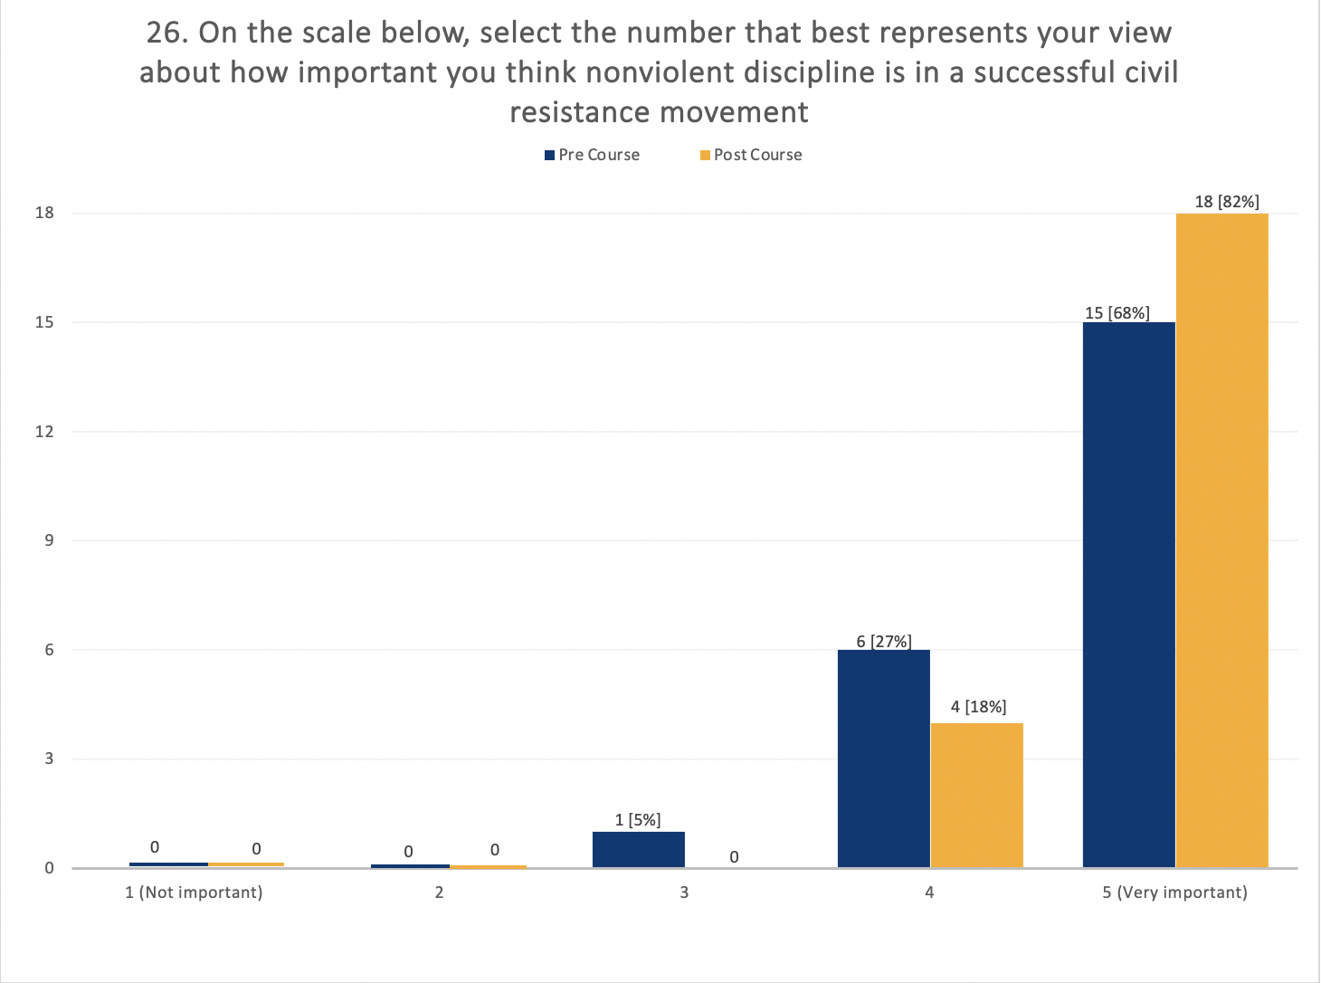Click the 1 [5%] data label
This screenshot has width=1321, height=983.
[x=638, y=820]
